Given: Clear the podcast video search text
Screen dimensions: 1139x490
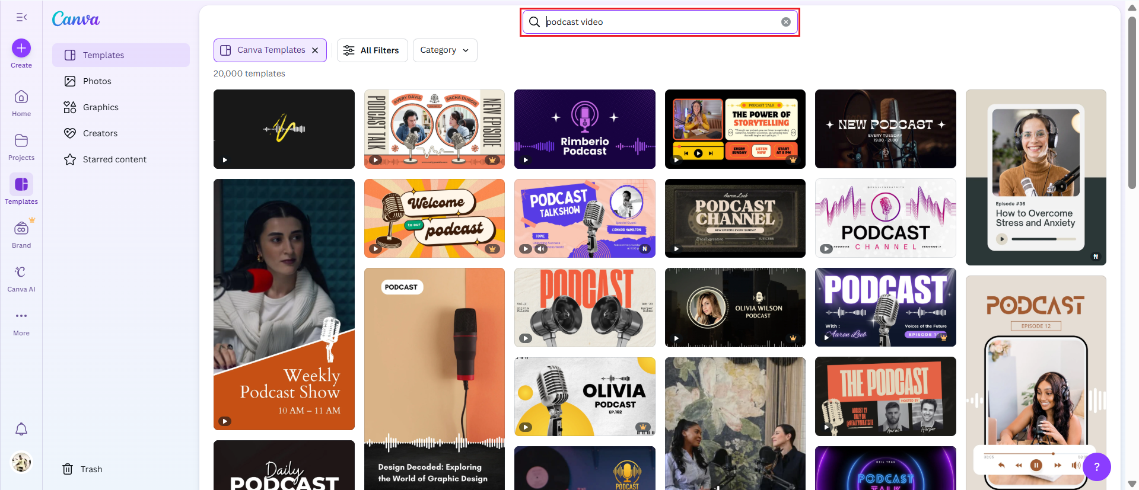Looking at the screenshot, I should [x=786, y=22].
